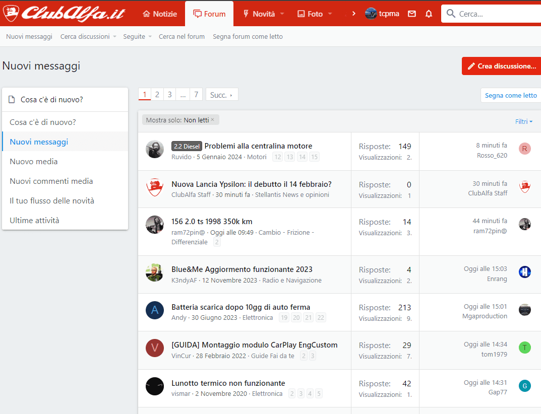Click Cerca nel forum
541x414 pixels.
[182, 37]
